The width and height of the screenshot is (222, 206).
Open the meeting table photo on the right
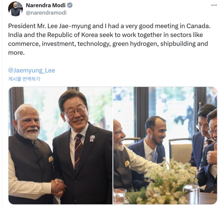click(x=165, y=145)
